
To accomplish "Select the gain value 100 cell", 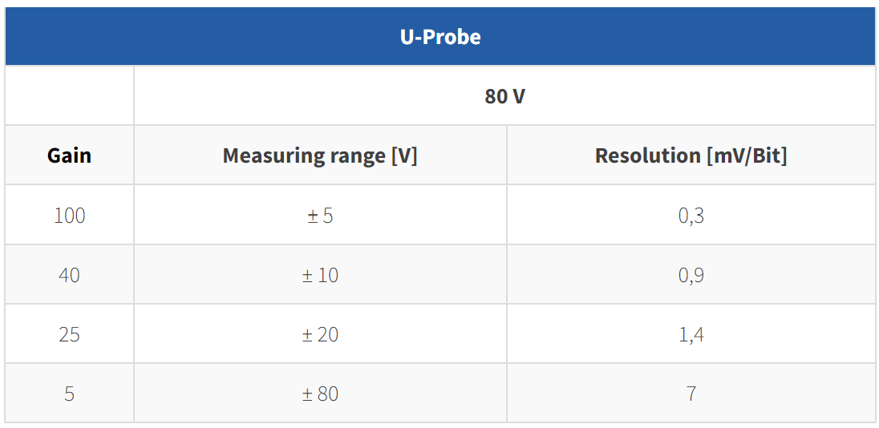I will coord(69,215).
